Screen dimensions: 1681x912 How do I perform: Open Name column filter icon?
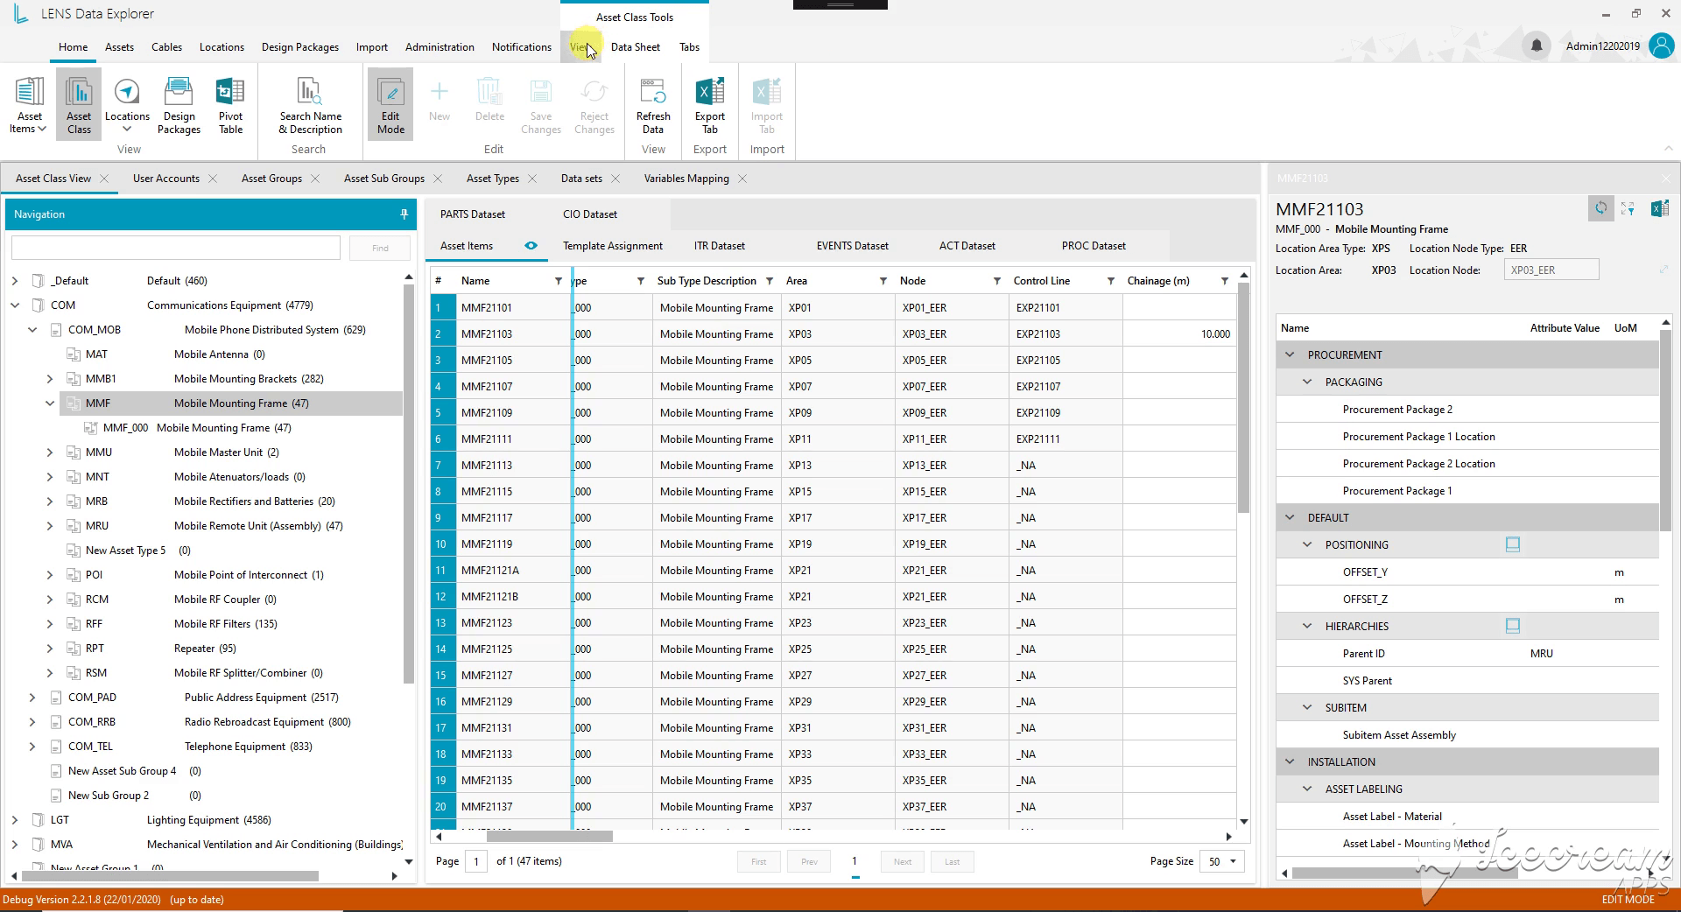pyautogui.click(x=558, y=281)
